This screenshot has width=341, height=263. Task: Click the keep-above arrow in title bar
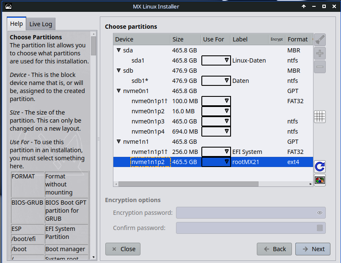304,6
